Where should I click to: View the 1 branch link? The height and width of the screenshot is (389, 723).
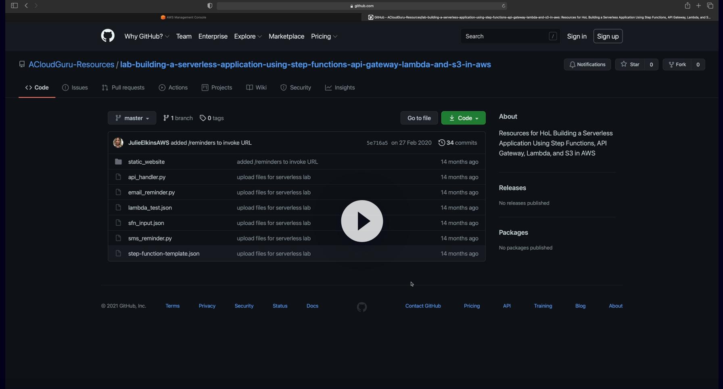[178, 118]
